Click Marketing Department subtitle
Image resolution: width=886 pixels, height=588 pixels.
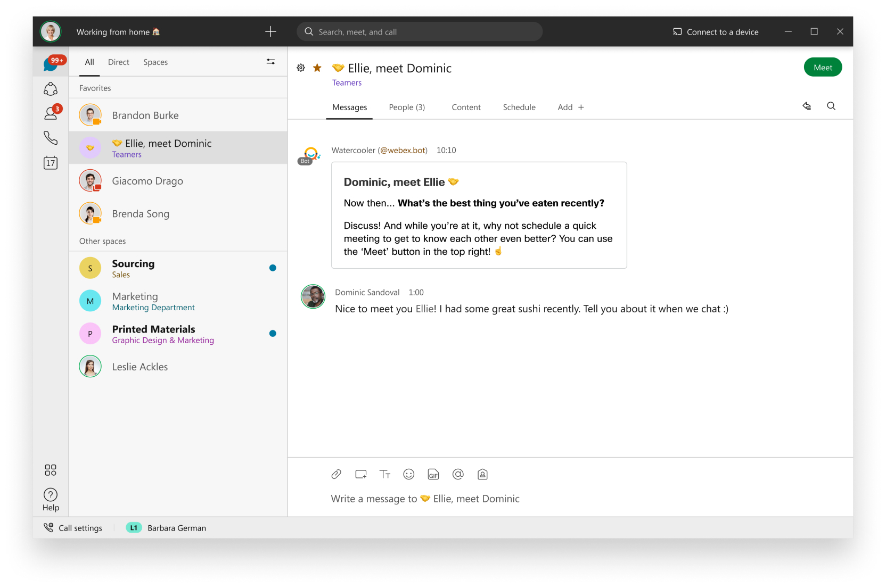pyautogui.click(x=153, y=308)
